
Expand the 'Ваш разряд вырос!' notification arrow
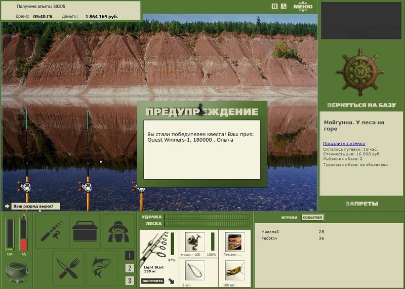tap(7, 206)
